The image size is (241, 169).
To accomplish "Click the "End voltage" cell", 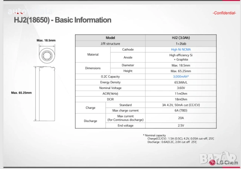I will click(x=125, y=125).
